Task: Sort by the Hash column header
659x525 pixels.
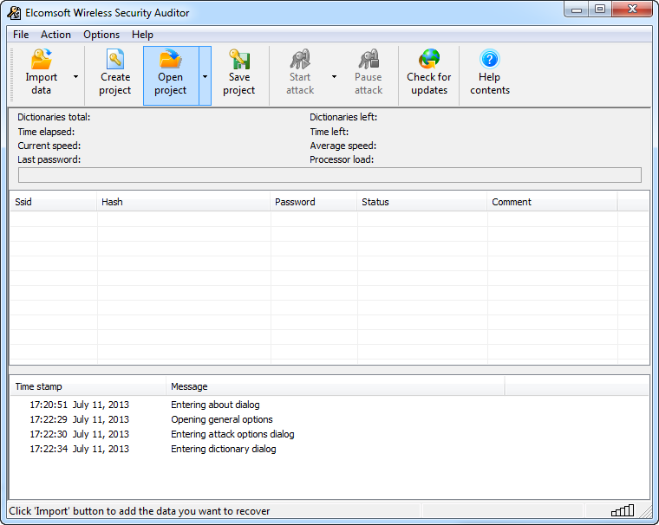Action: coord(183,202)
